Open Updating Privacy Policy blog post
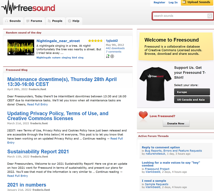Image resolution: width=214 pixels, height=191 pixels. (58, 116)
